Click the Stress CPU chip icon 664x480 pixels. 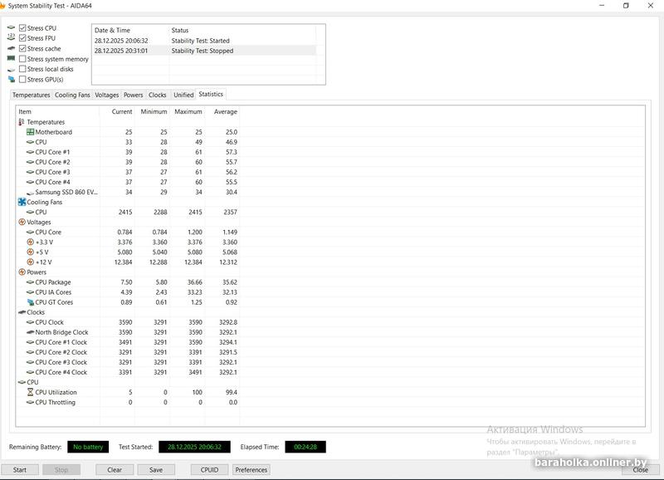11,27
